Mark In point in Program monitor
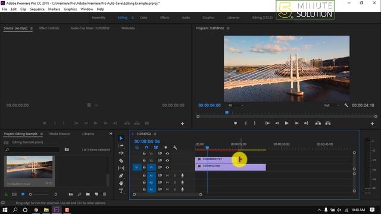The width and height of the screenshot is (381, 214). click(x=246, y=123)
